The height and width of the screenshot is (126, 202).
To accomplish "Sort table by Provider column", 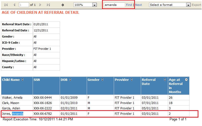I will click(x=132, y=80).
